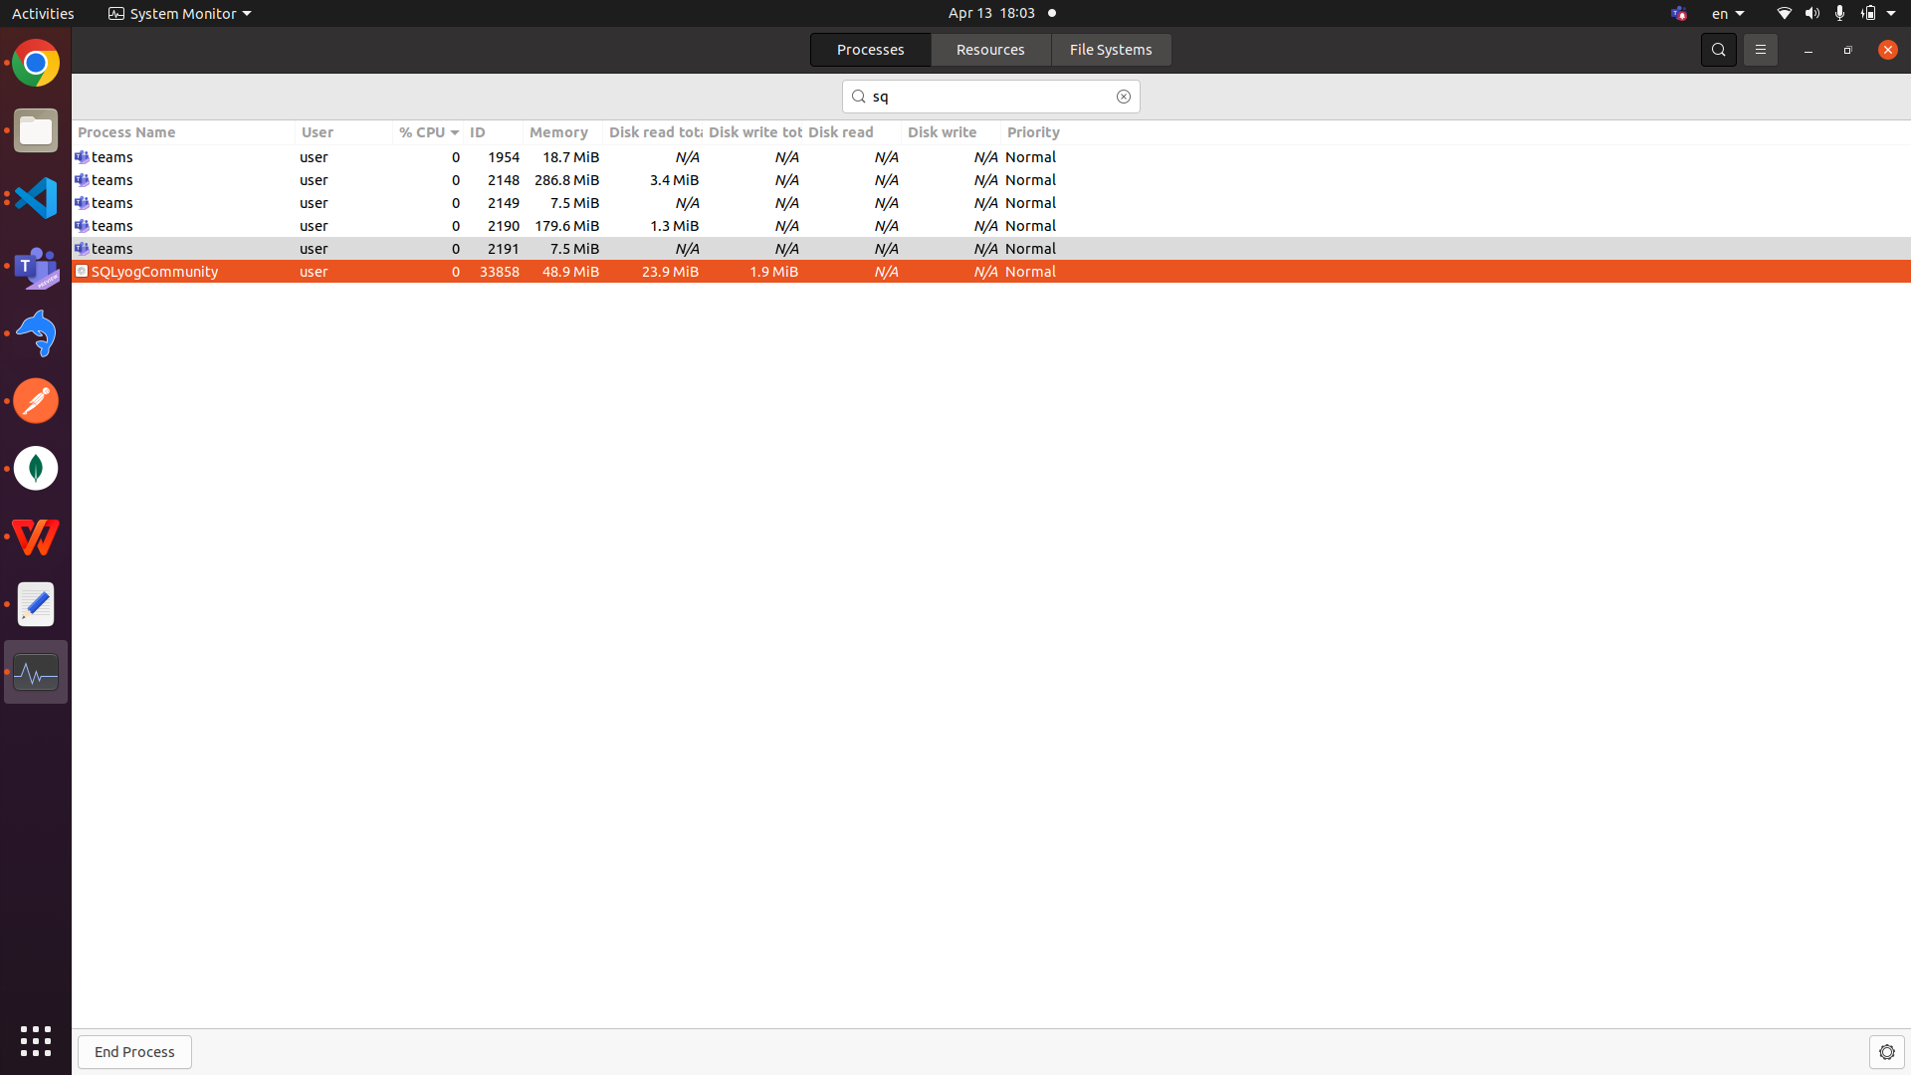The height and width of the screenshot is (1075, 1911).
Task: Open the volume indicator
Action: point(1811,14)
